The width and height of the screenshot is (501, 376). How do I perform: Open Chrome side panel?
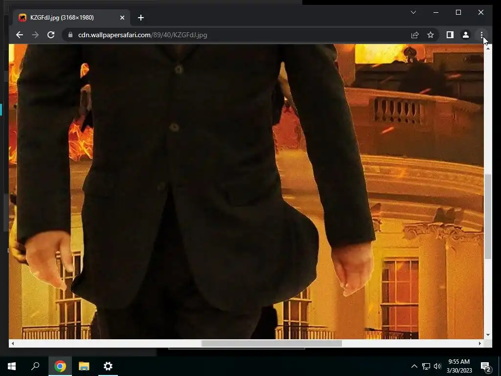[450, 35]
